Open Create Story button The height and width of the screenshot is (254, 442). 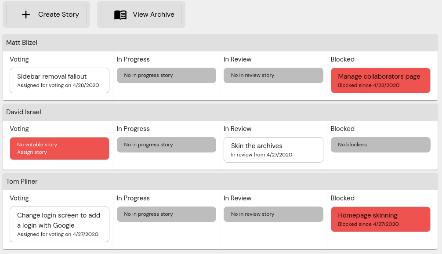pos(46,15)
